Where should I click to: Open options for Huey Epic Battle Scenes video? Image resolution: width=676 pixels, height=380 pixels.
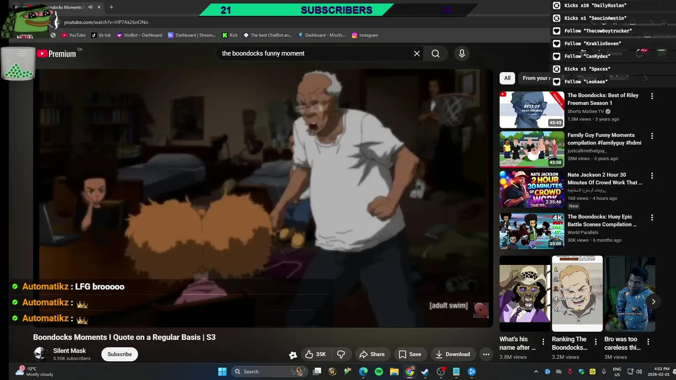(652, 217)
